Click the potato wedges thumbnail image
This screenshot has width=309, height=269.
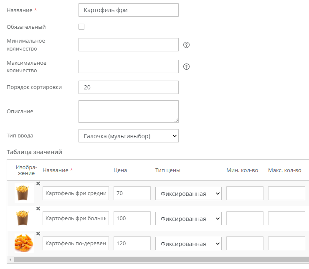point(24,244)
